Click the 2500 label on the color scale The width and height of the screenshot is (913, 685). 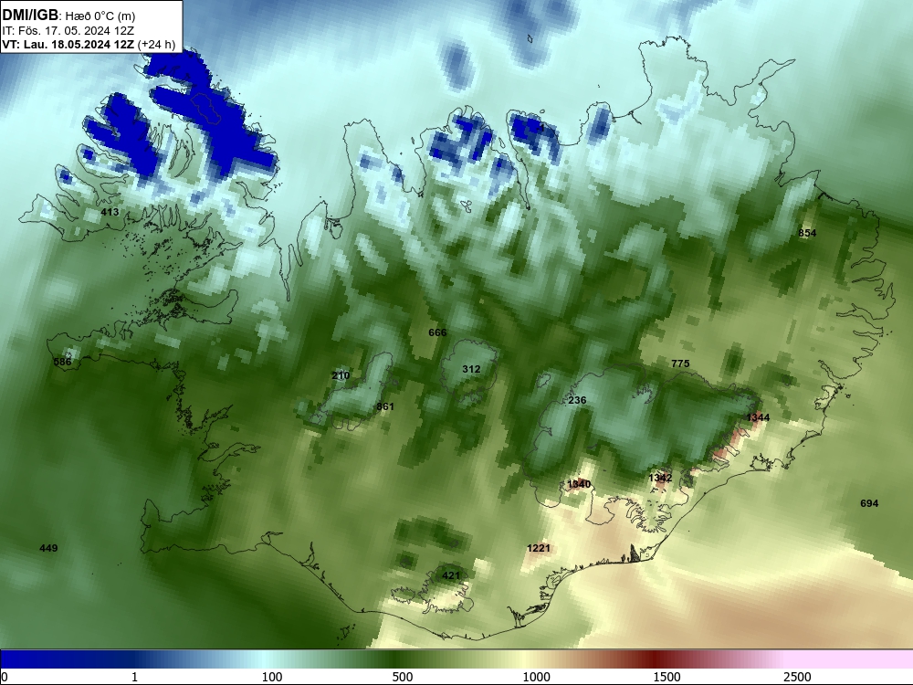797,677
